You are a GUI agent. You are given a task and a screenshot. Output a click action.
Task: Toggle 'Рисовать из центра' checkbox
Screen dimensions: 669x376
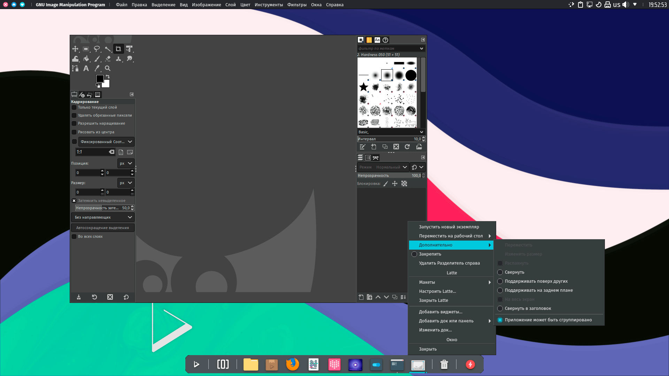(x=74, y=132)
